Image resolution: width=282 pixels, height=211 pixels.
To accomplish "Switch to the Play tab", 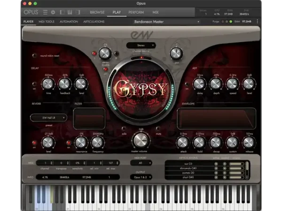I will [117, 12].
